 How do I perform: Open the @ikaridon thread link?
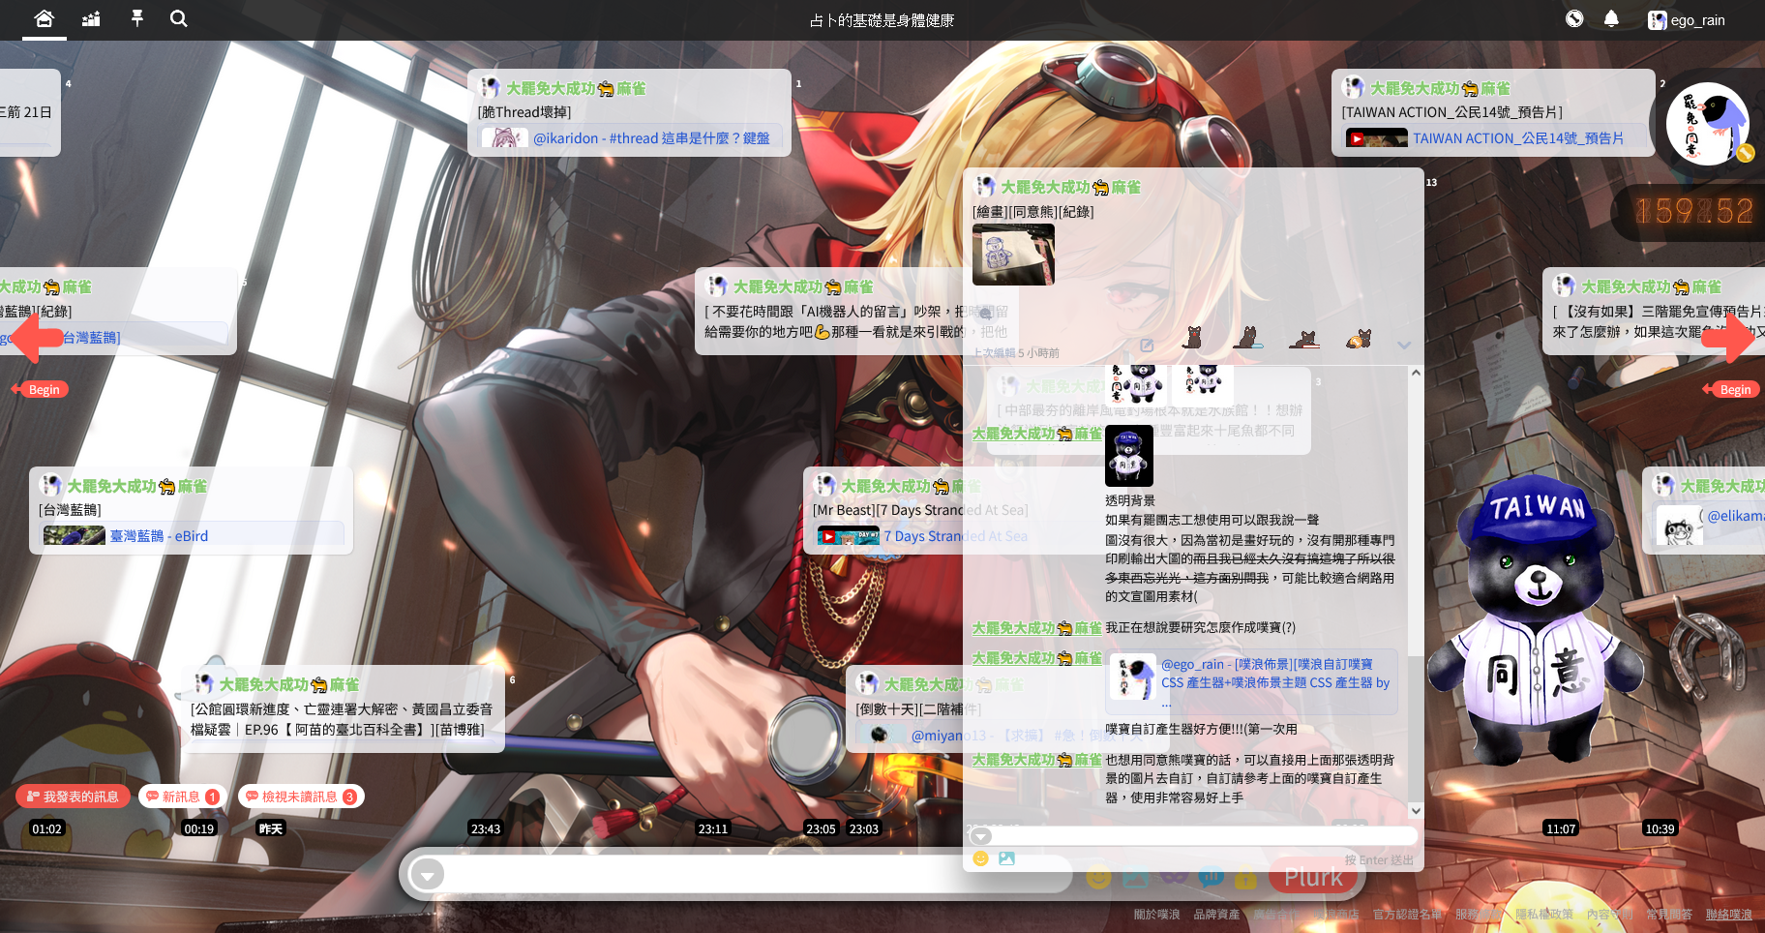click(651, 138)
